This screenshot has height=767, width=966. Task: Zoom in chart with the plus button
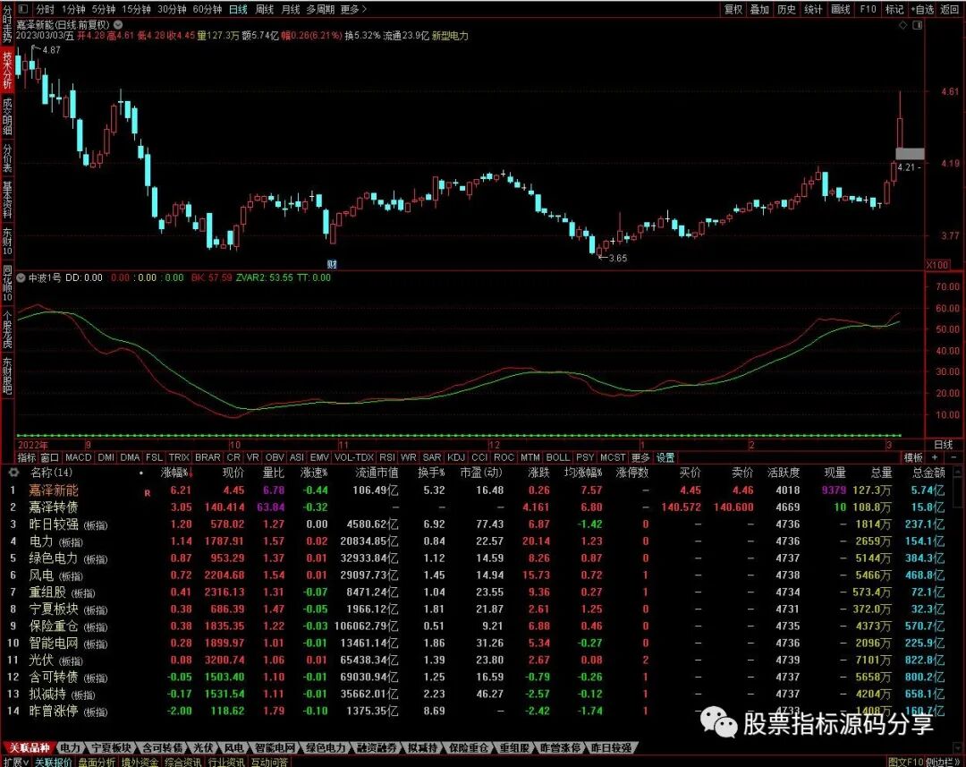click(x=935, y=457)
